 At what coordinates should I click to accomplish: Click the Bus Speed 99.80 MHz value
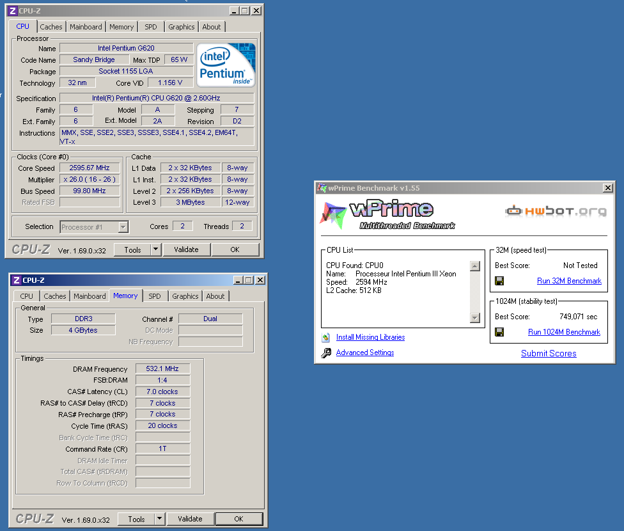click(90, 191)
